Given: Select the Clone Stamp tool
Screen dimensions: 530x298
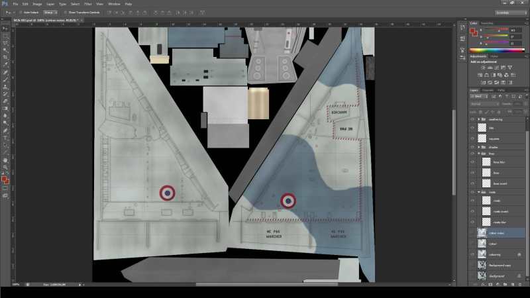Looking at the screenshot, I should (x=5, y=87).
